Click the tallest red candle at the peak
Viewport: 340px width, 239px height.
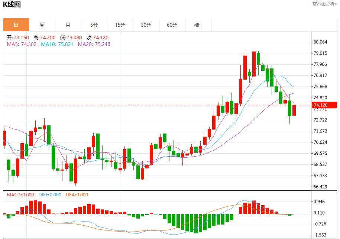[254, 64]
